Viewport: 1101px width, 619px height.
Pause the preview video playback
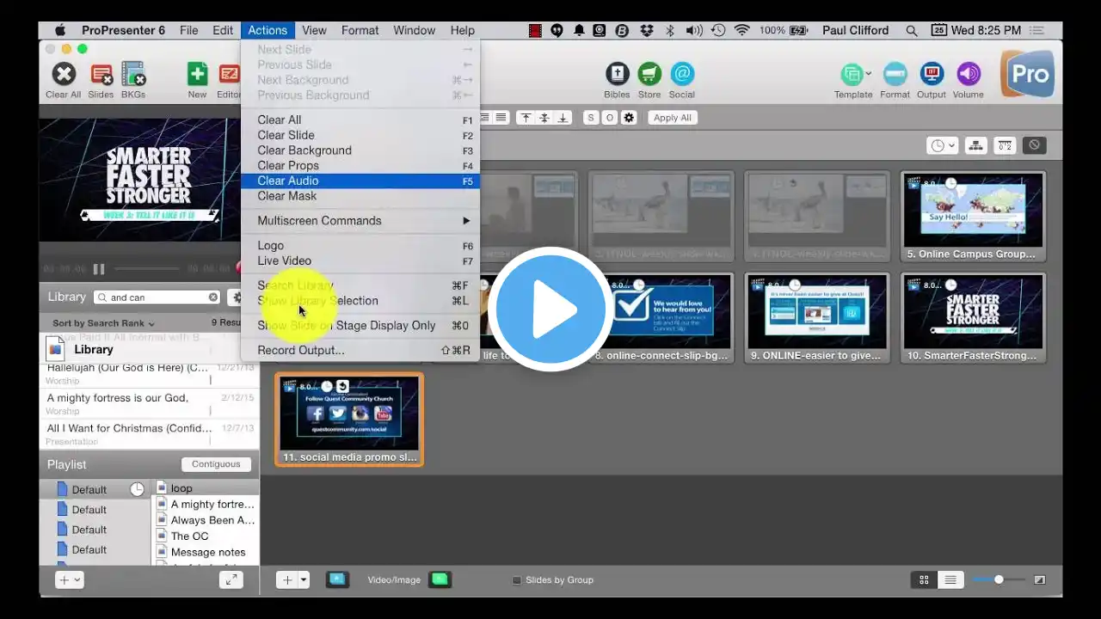[99, 269]
